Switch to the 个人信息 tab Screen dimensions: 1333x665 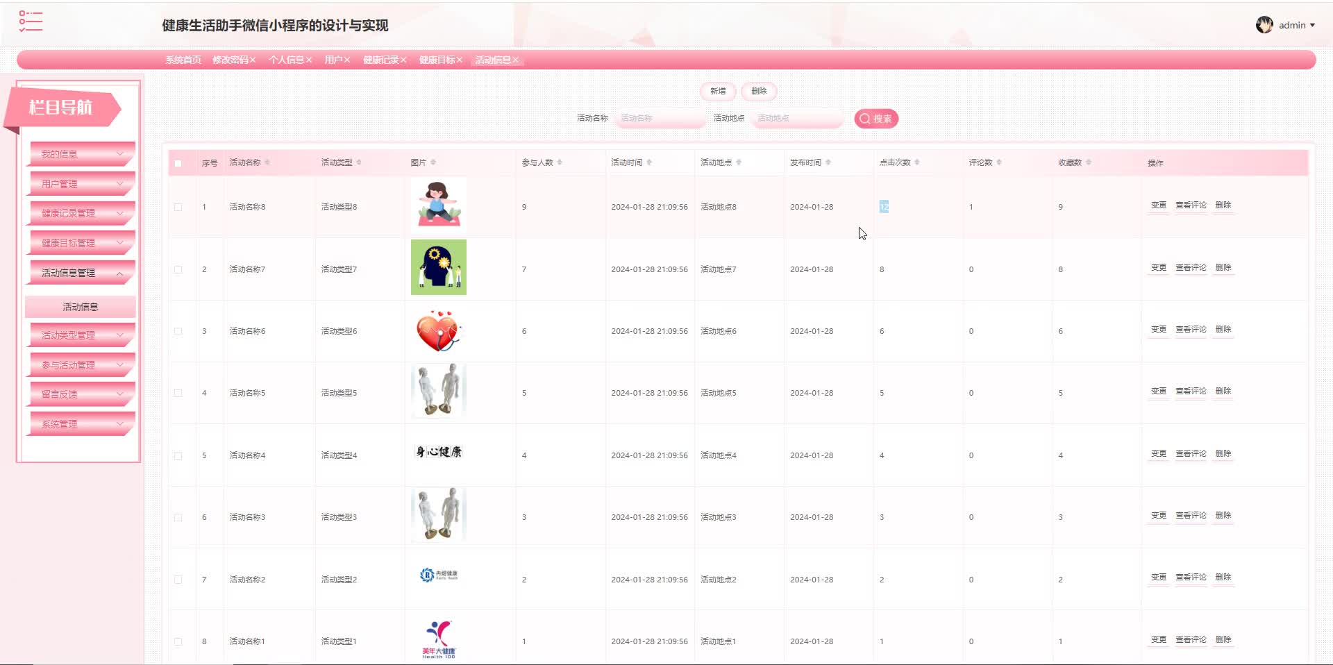point(286,60)
